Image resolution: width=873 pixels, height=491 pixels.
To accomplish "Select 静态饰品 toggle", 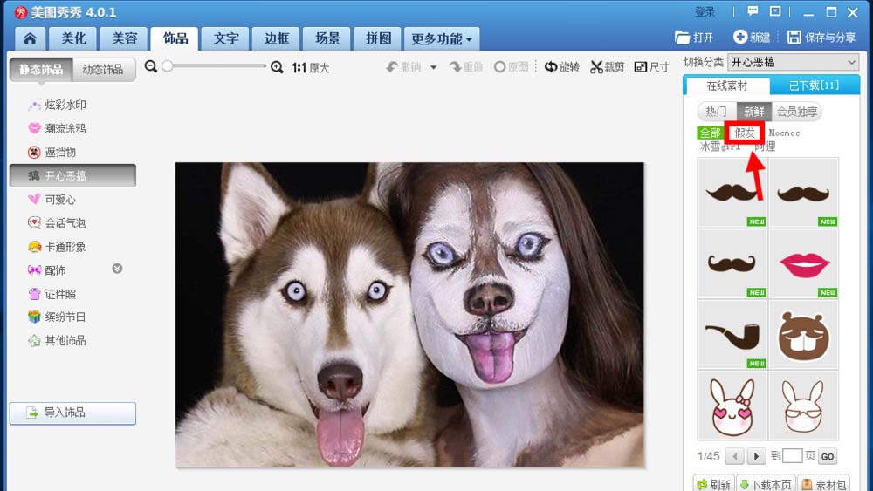I will (x=41, y=70).
